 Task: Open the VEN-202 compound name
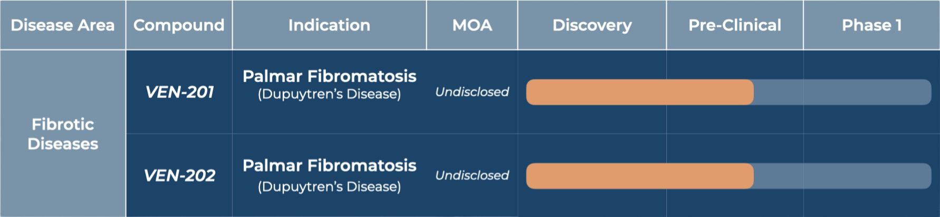179,175
